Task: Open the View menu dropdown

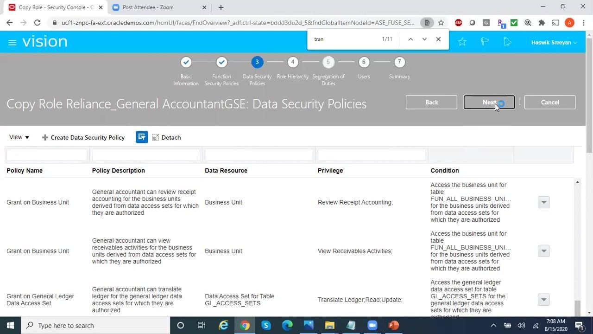Action: point(19,137)
